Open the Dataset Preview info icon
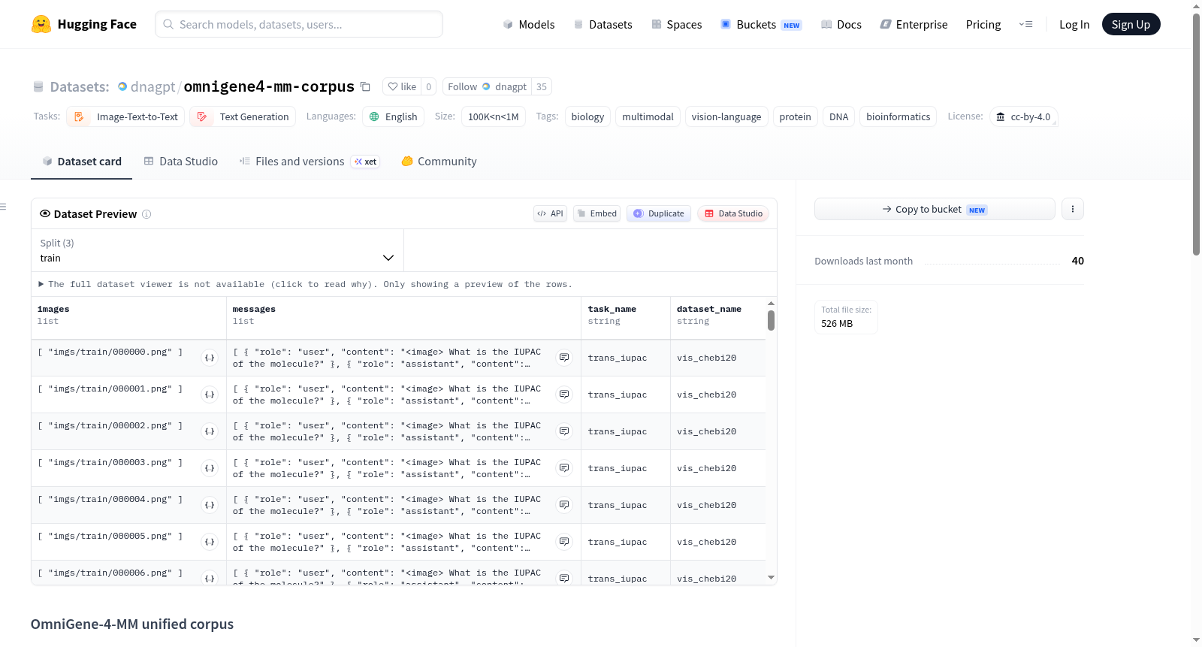Screen dimensions: 1202x647 (x=146, y=214)
